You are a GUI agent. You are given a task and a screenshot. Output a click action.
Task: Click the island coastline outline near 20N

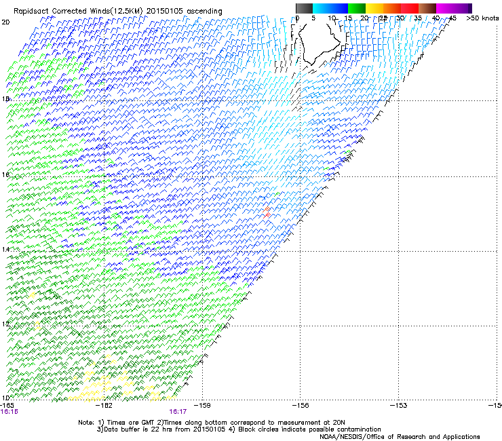(319, 43)
